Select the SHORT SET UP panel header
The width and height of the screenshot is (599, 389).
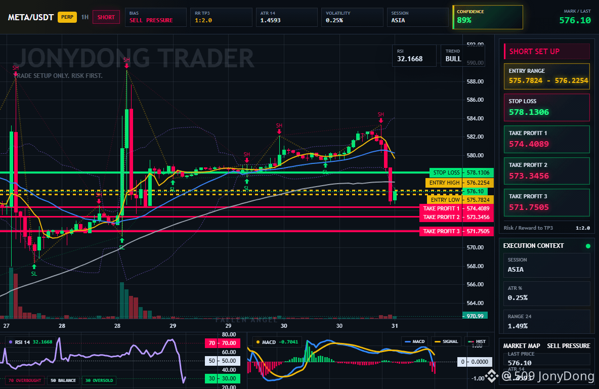click(547, 51)
